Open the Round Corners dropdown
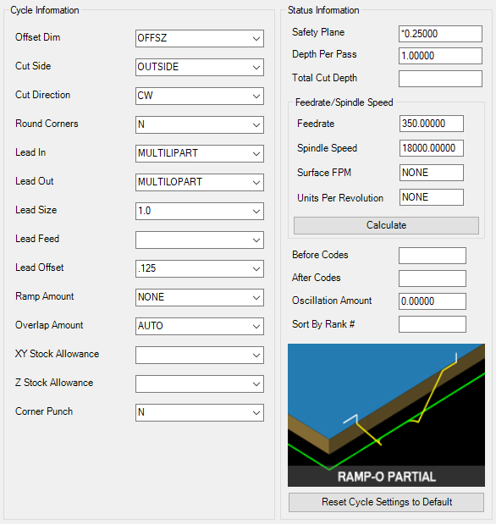This screenshot has height=524, width=496. 200,124
